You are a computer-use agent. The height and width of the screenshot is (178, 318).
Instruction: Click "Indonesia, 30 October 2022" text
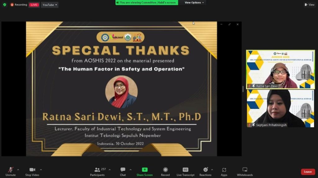120,144
